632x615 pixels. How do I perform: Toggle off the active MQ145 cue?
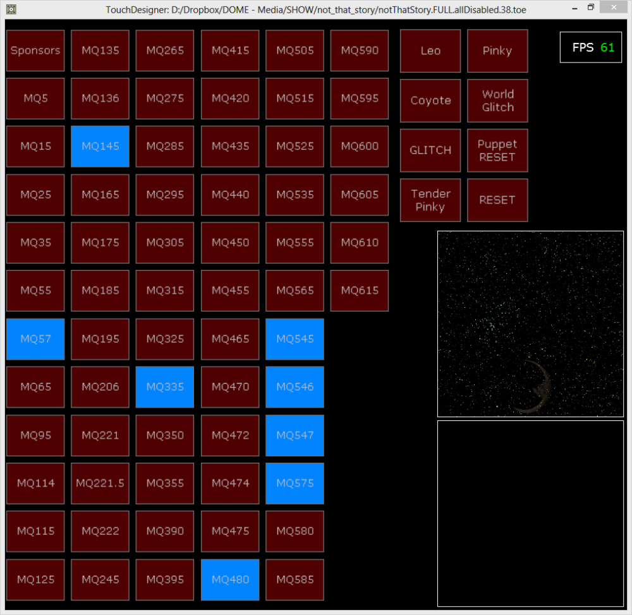[100, 146]
